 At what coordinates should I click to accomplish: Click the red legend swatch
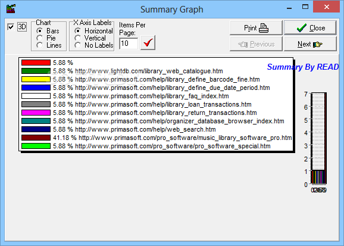pos(36,63)
